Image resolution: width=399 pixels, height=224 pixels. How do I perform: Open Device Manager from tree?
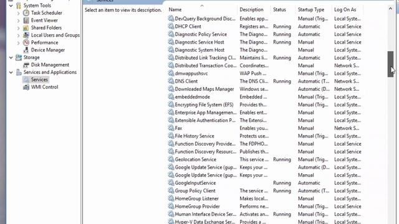(x=48, y=50)
